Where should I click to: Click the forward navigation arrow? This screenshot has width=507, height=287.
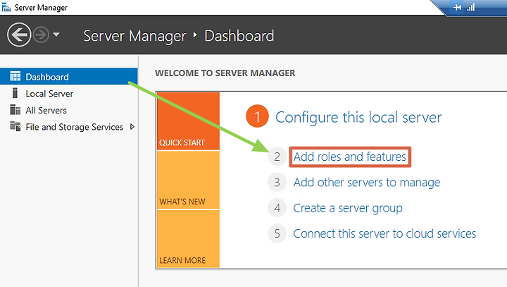click(x=42, y=35)
